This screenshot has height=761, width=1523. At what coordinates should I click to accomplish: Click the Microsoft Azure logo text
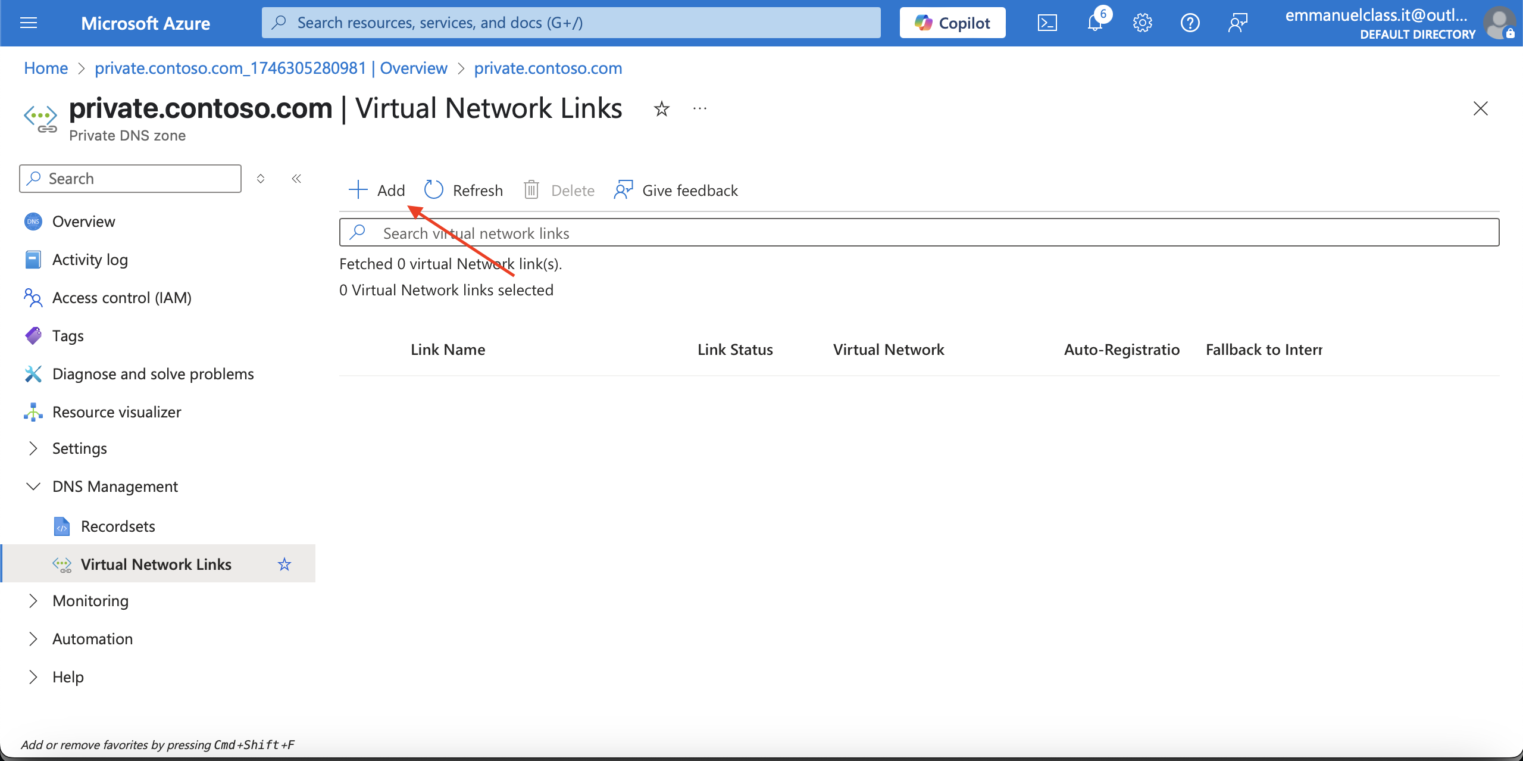[x=145, y=23]
